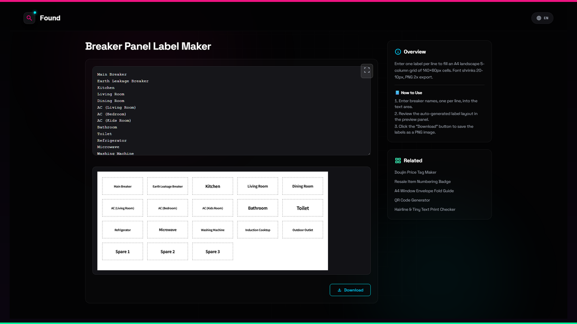Viewport: 577px width, 324px height.
Task: Click the Found magnifier logo icon
Action: 29,18
